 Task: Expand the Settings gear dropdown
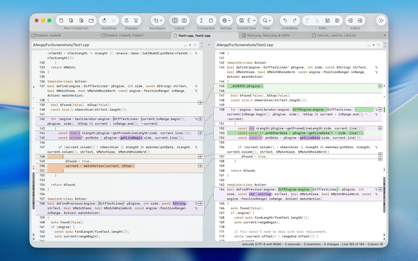pos(226,20)
